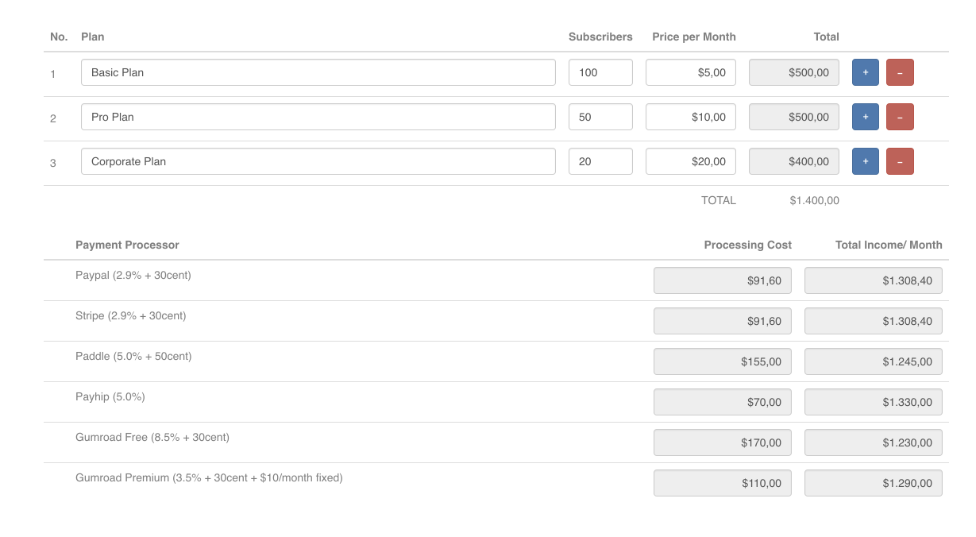Select the $5,00 price field

click(x=690, y=71)
